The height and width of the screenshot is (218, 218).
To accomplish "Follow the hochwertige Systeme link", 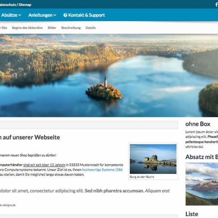I will 102,170.
